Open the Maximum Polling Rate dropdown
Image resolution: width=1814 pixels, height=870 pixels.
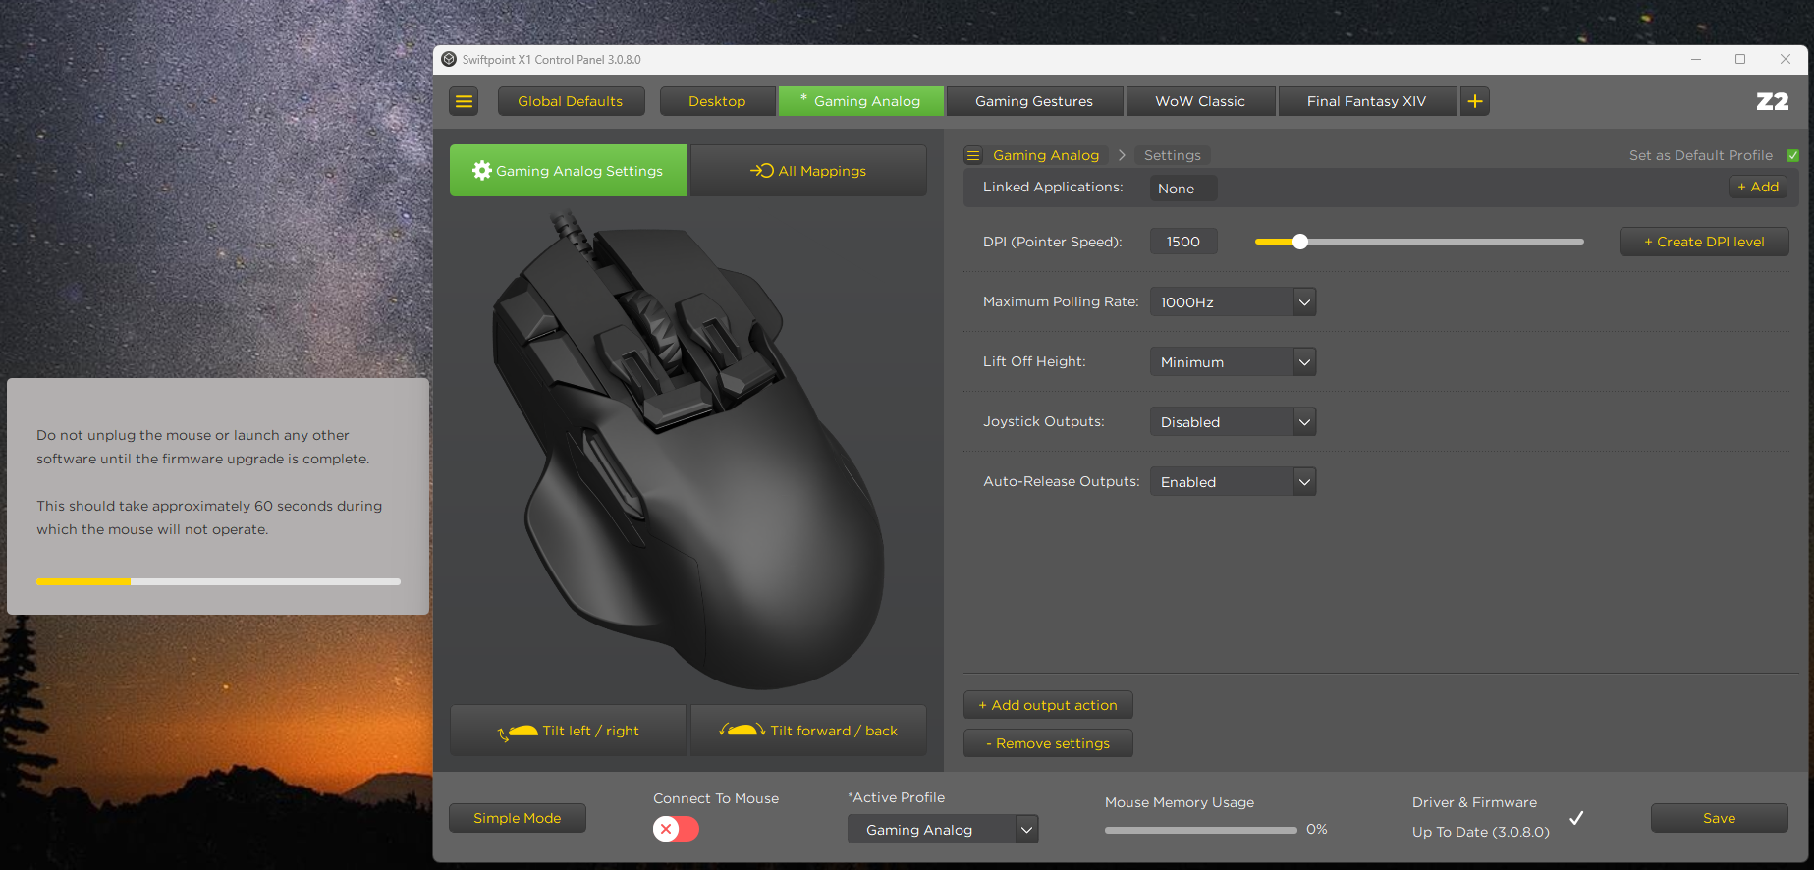[1234, 302]
